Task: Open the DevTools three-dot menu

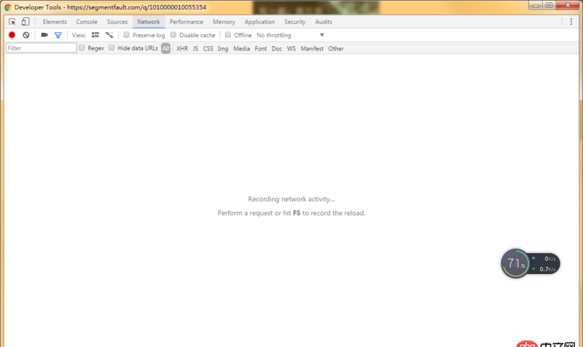Action: click(x=571, y=22)
